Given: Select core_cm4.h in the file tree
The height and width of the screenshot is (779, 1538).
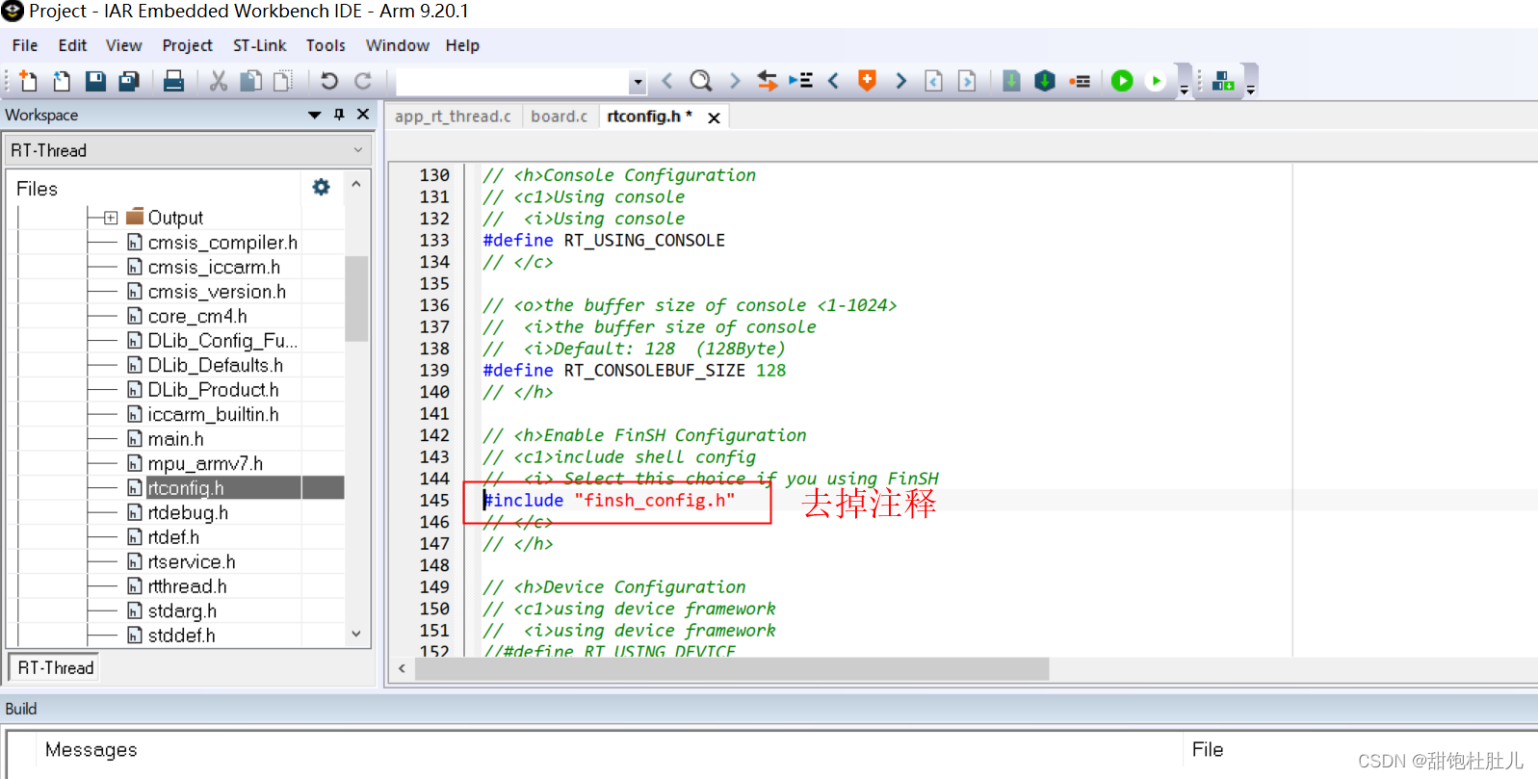Looking at the screenshot, I should (197, 316).
